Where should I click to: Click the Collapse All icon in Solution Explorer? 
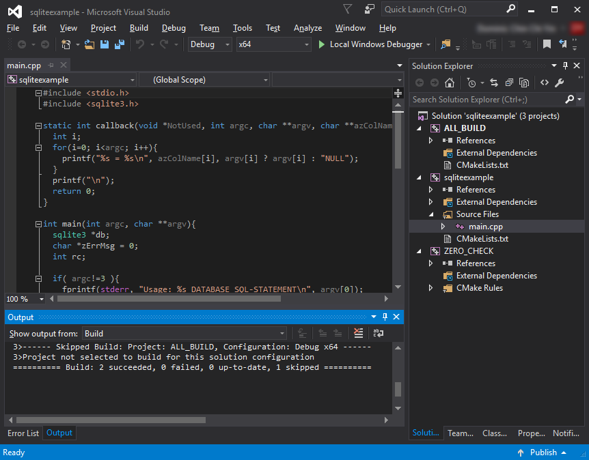(x=508, y=83)
